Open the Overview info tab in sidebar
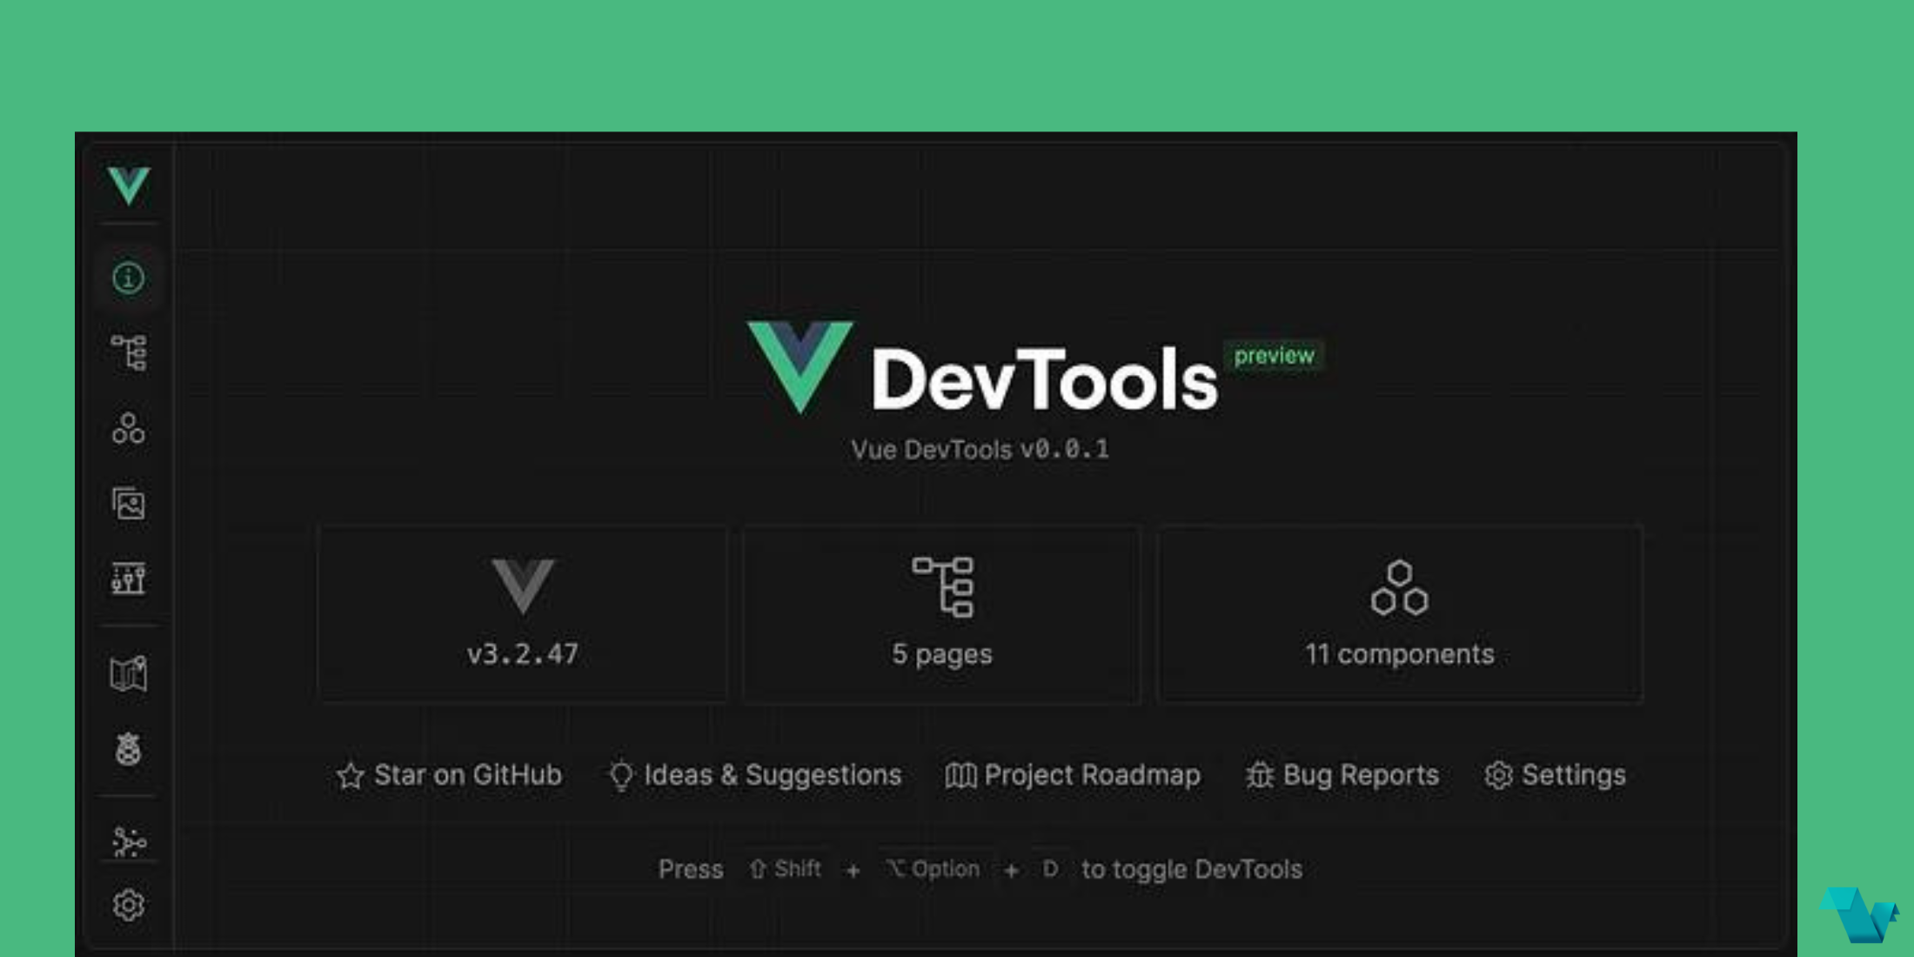Image resolution: width=1914 pixels, height=957 pixels. click(x=129, y=278)
